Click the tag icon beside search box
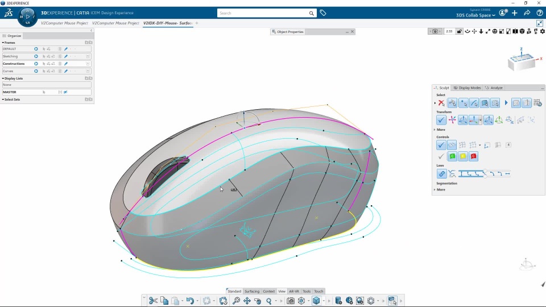The height and width of the screenshot is (307, 546). (x=323, y=13)
